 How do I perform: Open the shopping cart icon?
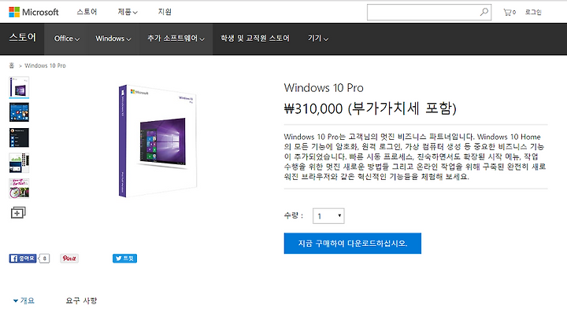pyautogui.click(x=510, y=13)
